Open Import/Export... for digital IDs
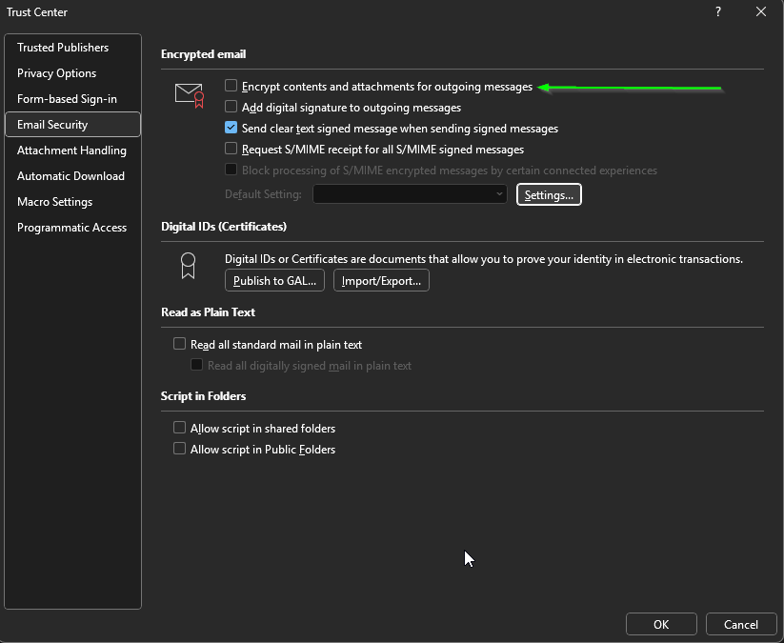This screenshot has width=784, height=643. pyautogui.click(x=381, y=281)
